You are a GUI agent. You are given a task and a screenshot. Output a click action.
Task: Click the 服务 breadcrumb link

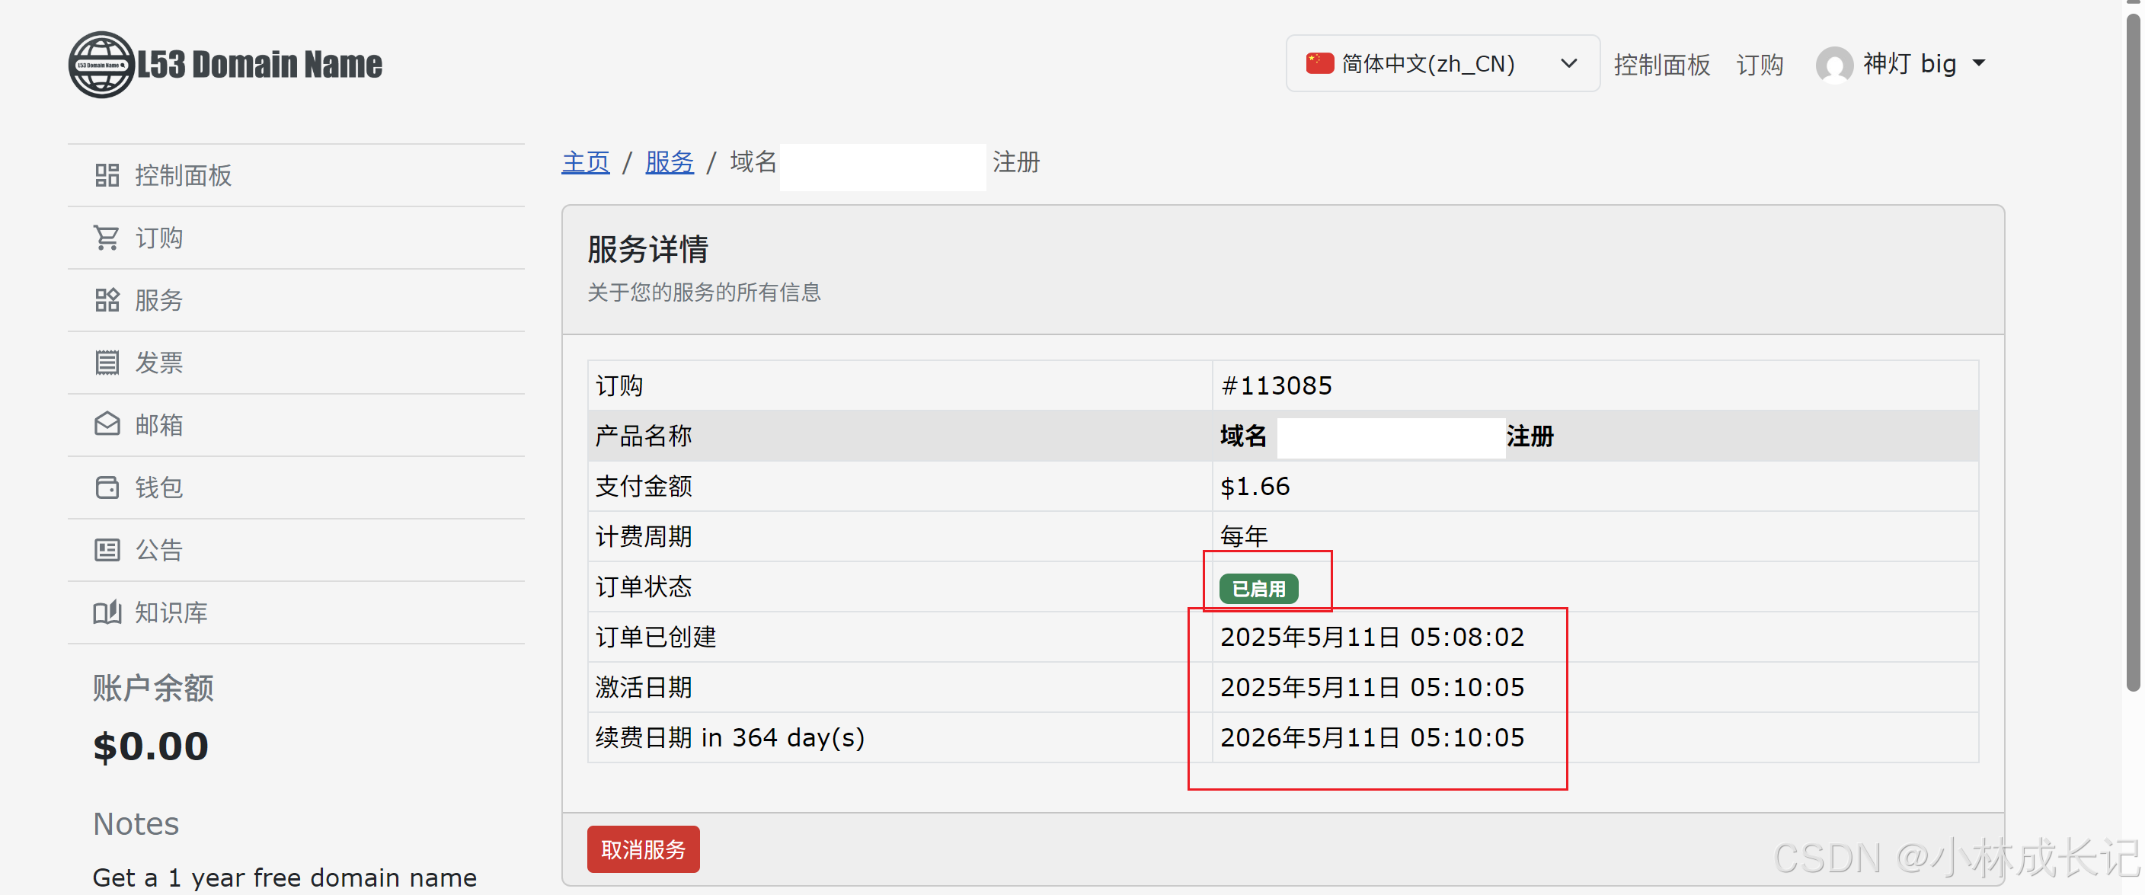[669, 161]
